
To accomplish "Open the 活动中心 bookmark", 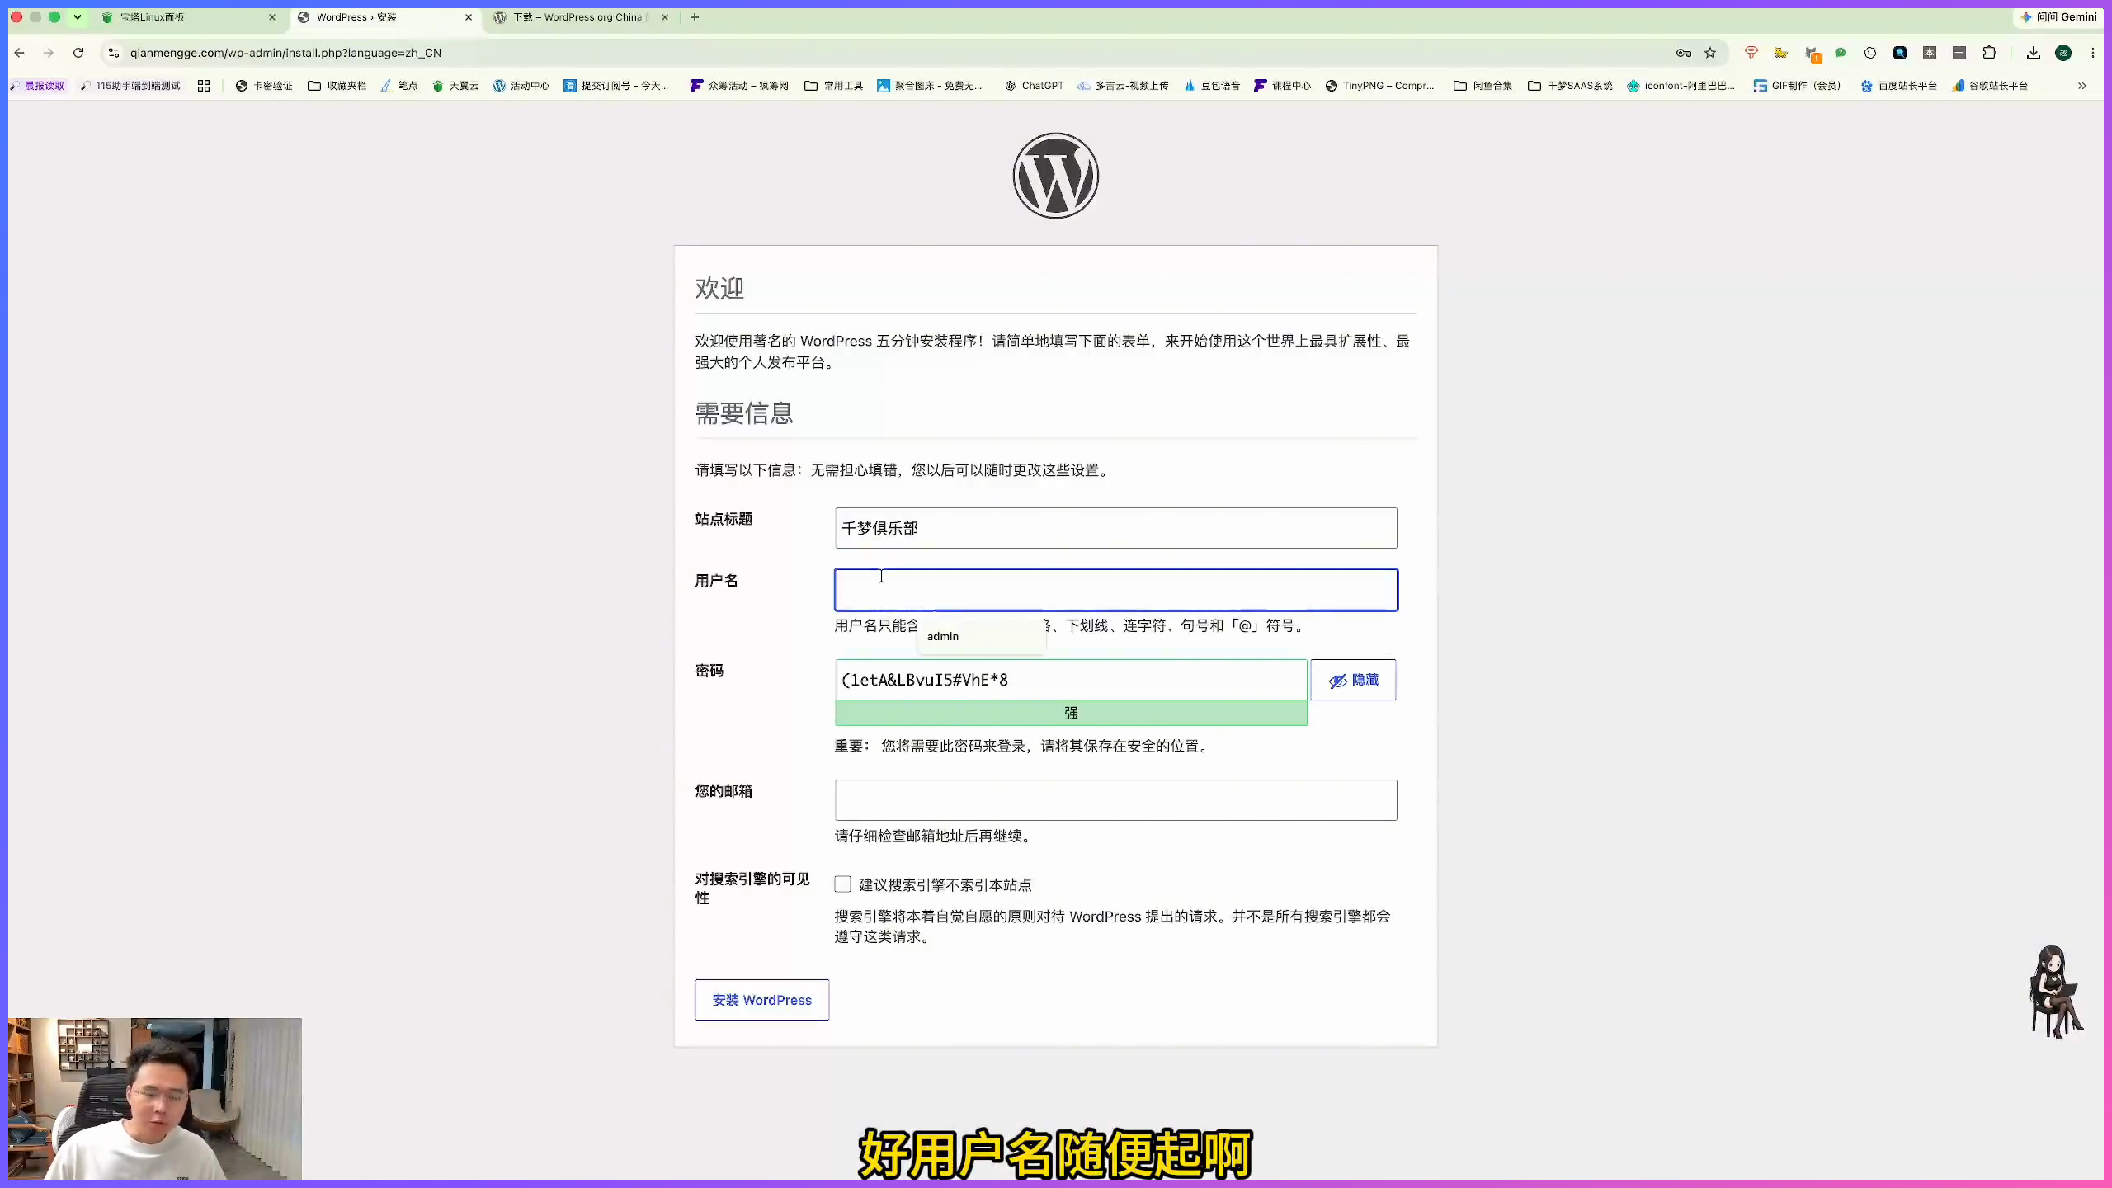I will (x=521, y=86).
